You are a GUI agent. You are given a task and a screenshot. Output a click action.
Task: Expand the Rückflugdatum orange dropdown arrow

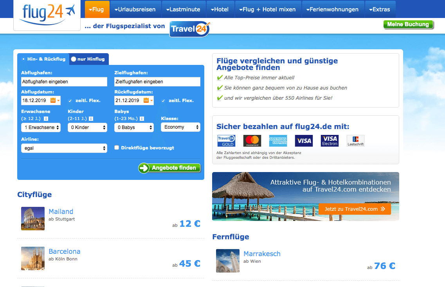[151, 100]
